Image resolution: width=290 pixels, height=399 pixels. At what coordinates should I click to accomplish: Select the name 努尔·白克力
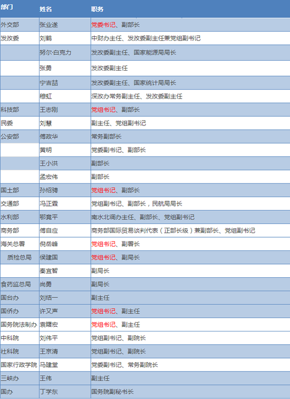click(x=55, y=52)
